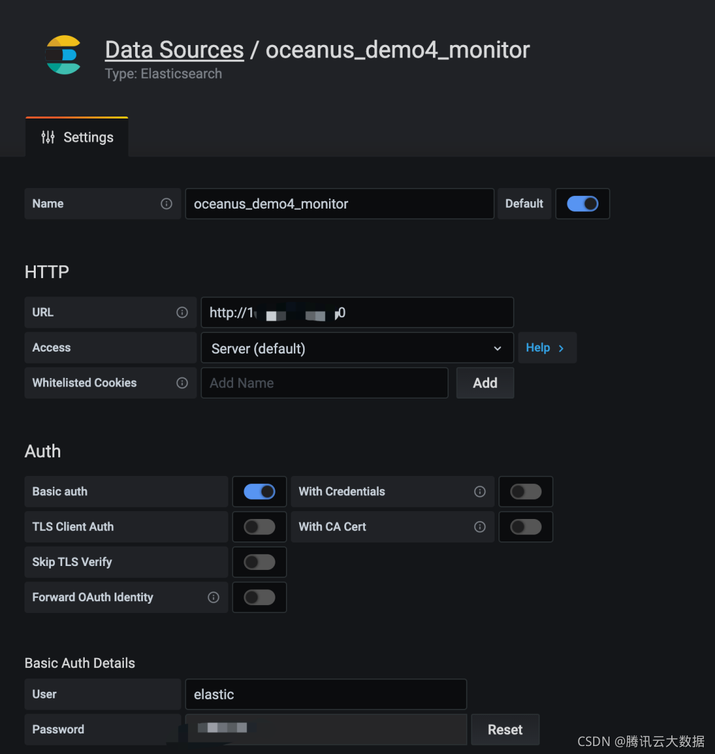The image size is (715, 754).
Task: Click the Add cookie button
Action: pyautogui.click(x=485, y=383)
